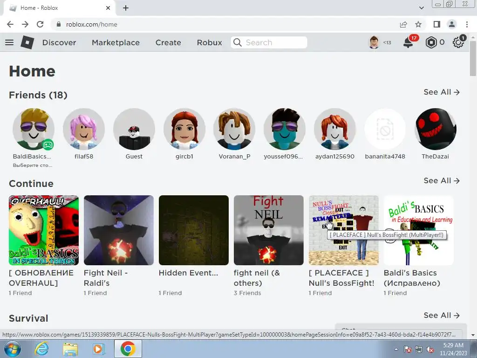The width and height of the screenshot is (477, 358).
Task: Open the Marketplace page
Action: click(x=116, y=42)
